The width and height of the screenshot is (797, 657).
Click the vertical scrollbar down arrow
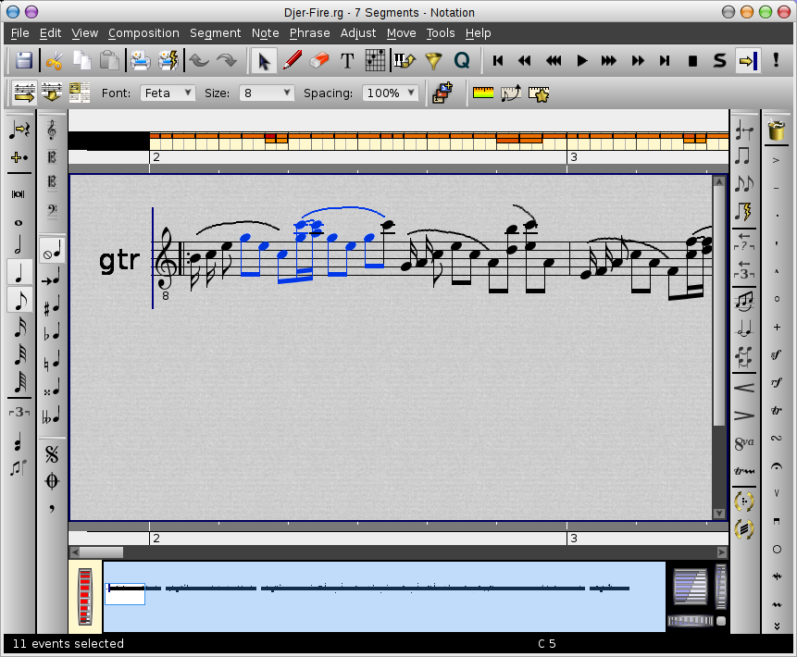(718, 514)
